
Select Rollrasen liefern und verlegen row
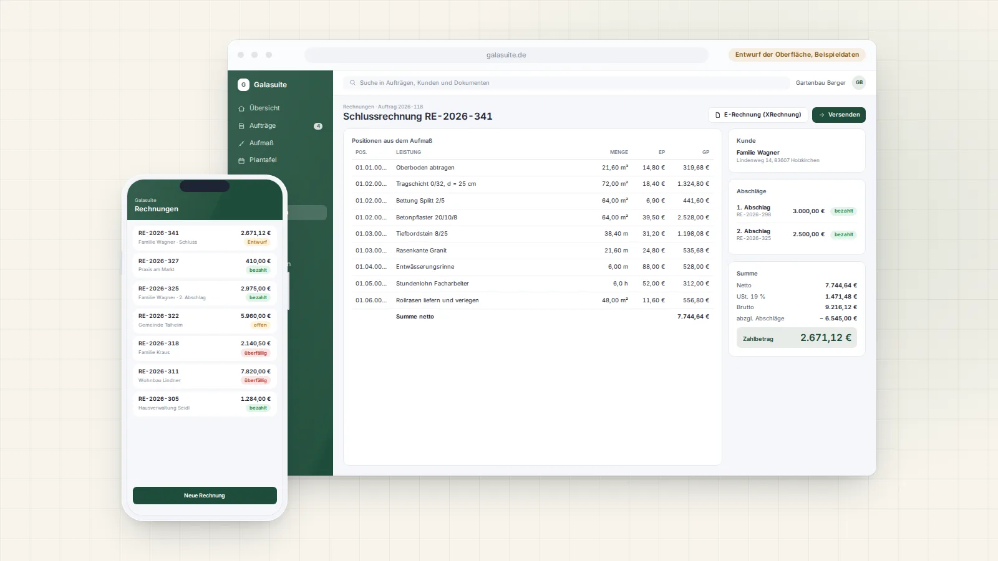(532, 300)
